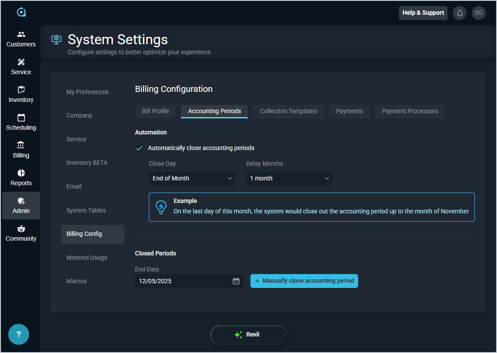Open the SG user avatar menu

click(479, 13)
